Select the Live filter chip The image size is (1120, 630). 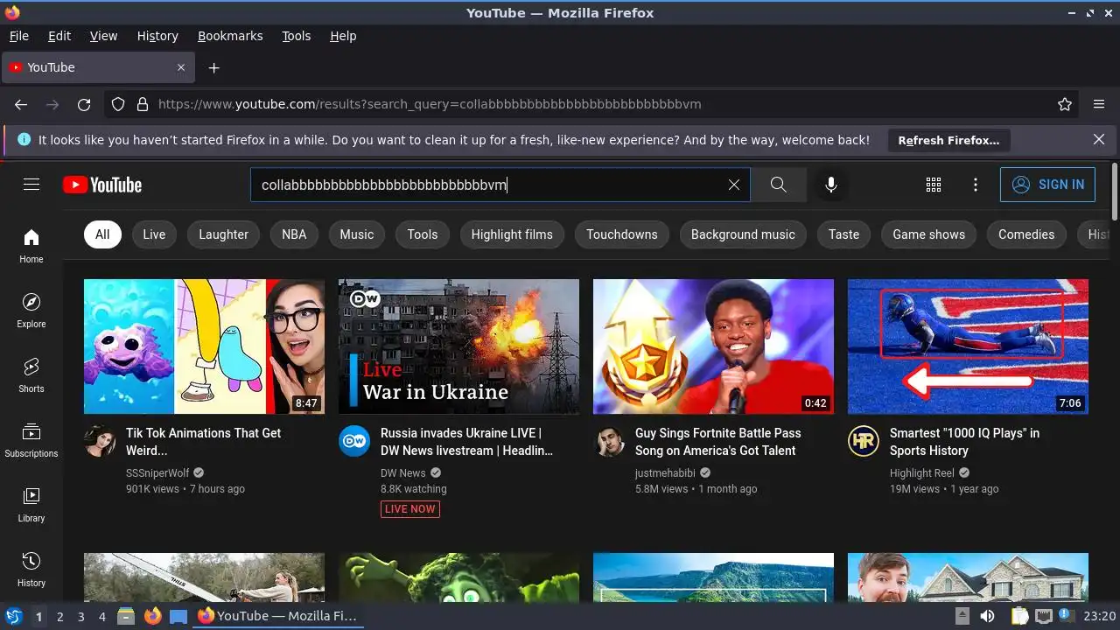pyautogui.click(x=154, y=234)
